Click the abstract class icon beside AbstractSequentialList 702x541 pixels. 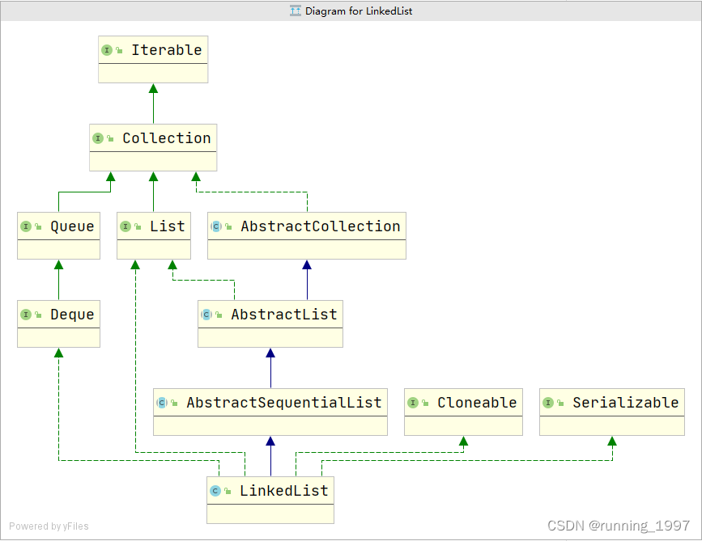tap(162, 403)
